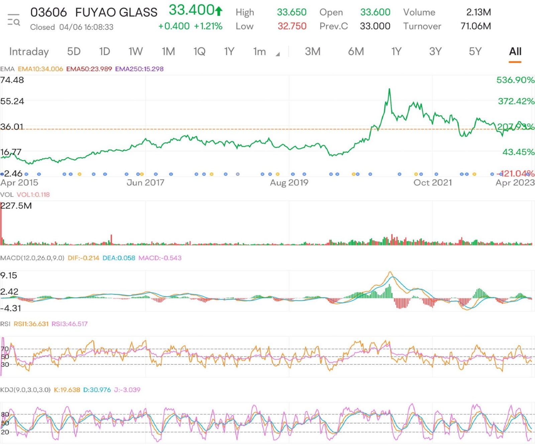The height and width of the screenshot is (448, 535).
Task: Expand the 1m interval dropdown arrow
Action: point(278,54)
